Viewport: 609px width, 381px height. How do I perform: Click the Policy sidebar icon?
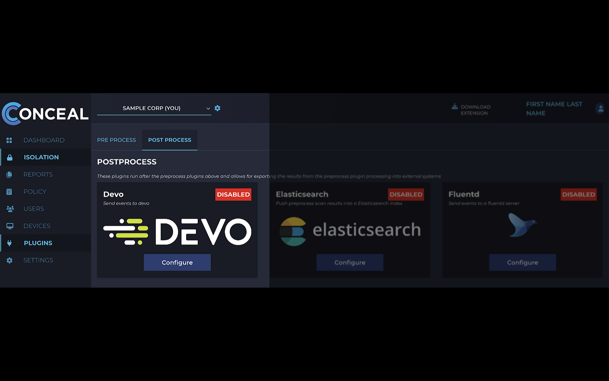pyautogui.click(x=10, y=192)
